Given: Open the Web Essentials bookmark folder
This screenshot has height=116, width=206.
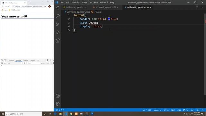Looking at the screenshot, I should pos(14,10).
